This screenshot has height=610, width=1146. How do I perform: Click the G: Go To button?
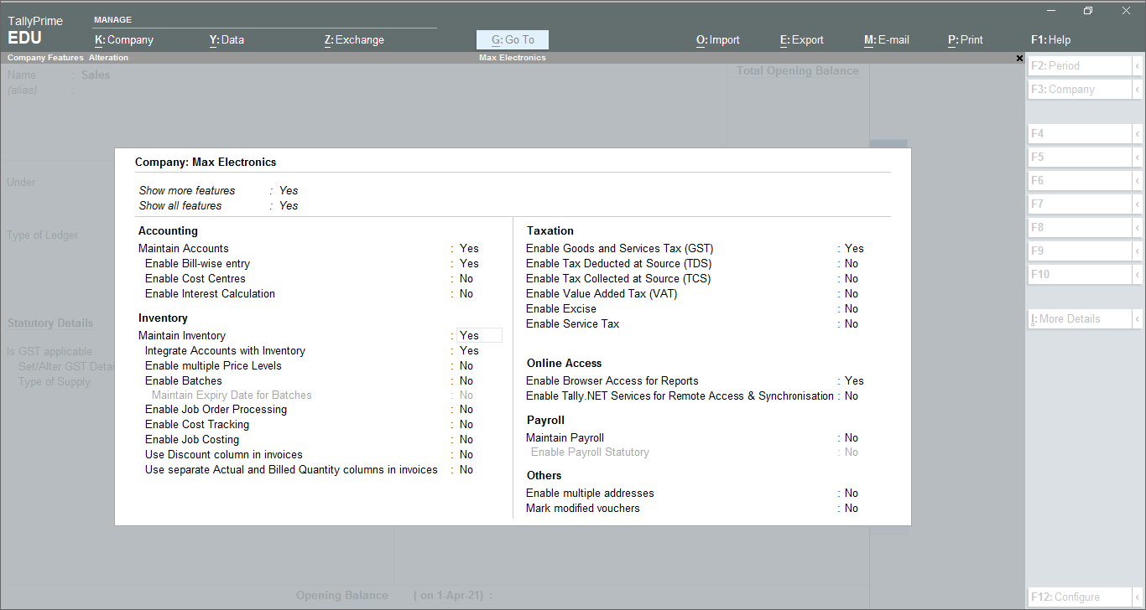coord(513,39)
